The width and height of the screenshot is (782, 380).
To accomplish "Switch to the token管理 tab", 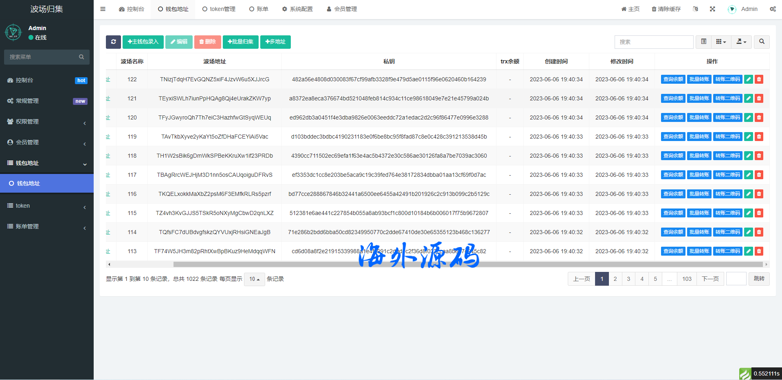I will [219, 9].
